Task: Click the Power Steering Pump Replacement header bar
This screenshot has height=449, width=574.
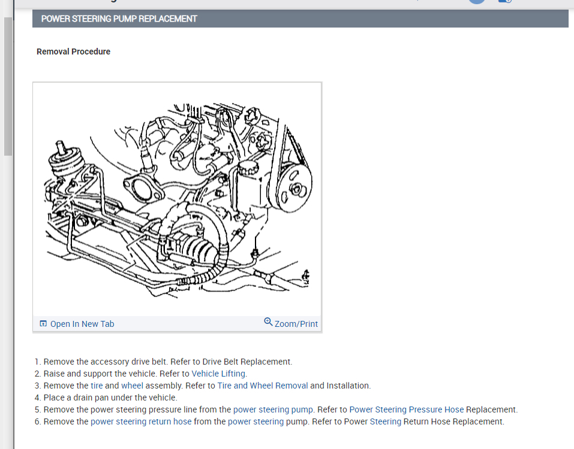Action: pyautogui.click(x=300, y=19)
